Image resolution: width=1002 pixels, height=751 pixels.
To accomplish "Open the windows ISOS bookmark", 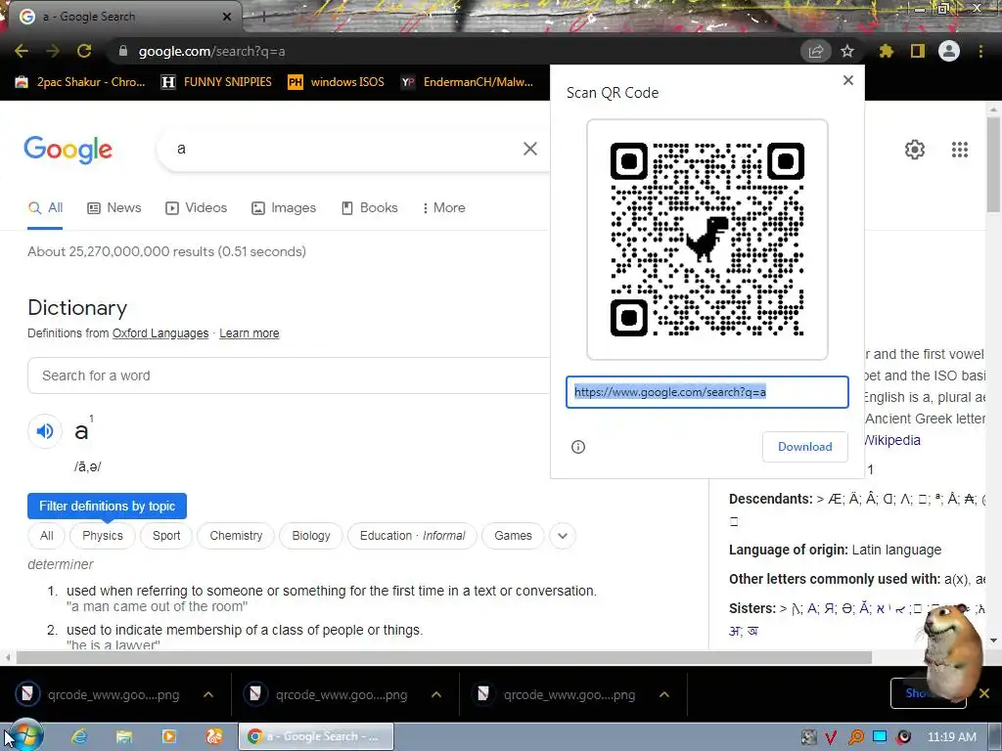I will [337, 82].
